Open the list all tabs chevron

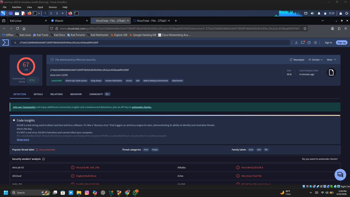coord(323,21)
